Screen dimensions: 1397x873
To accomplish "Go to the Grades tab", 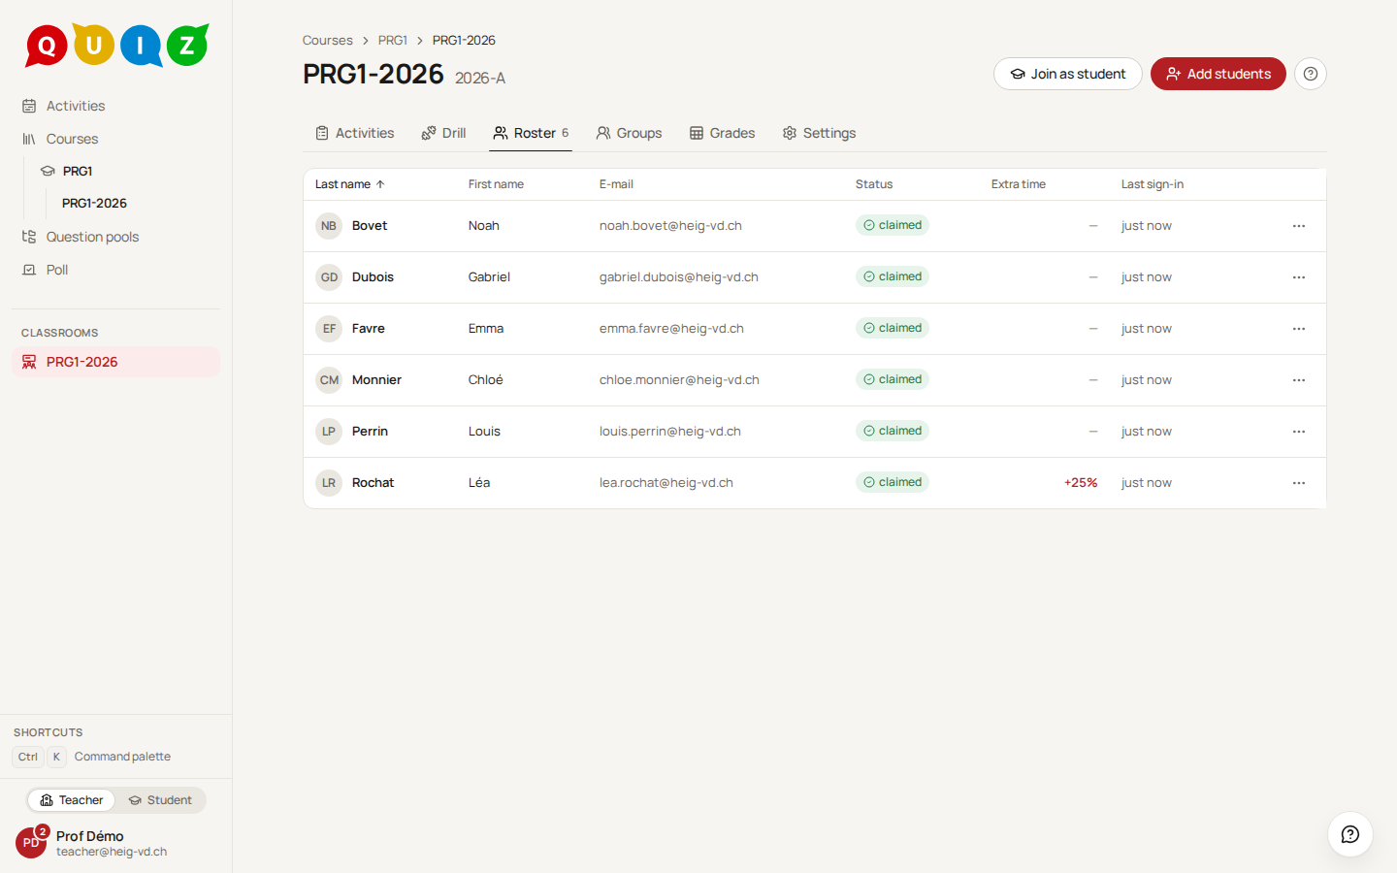I will pyautogui.click(x=722, y=133).
